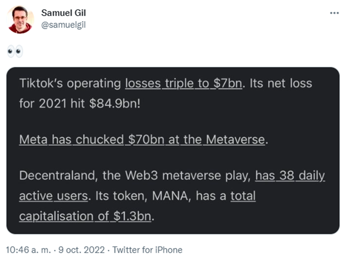Click the word "Decentraland" in the quote
Image resolution: width=346 pixels, height=260 pixels.
[57, 176]
